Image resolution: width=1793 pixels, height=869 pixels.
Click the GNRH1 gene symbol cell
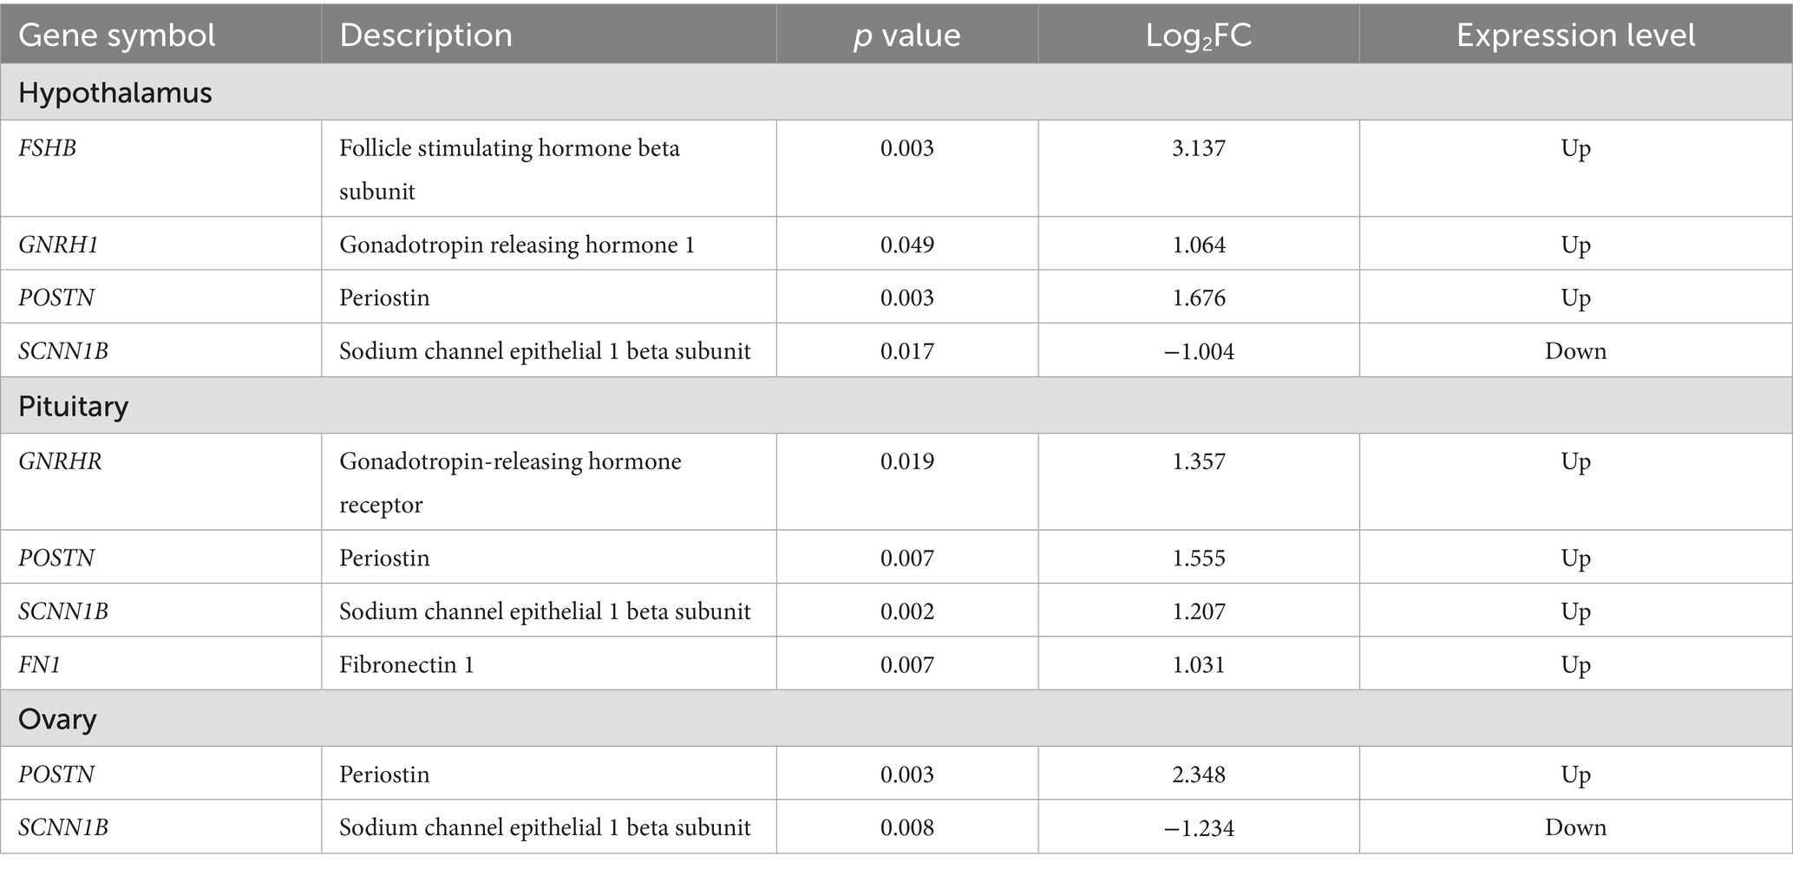point(59,245)
